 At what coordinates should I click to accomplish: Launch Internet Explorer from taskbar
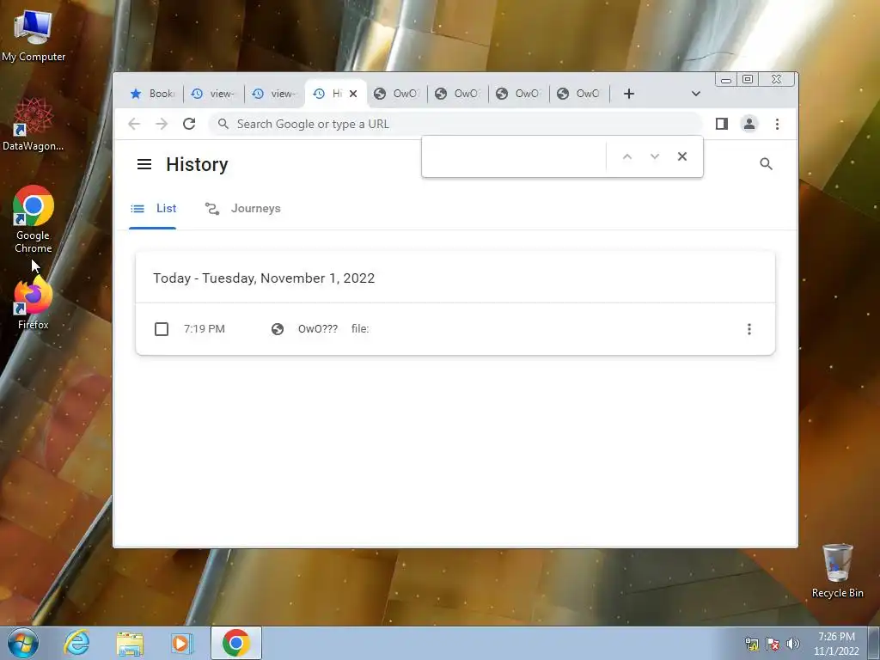click(76, 643)
